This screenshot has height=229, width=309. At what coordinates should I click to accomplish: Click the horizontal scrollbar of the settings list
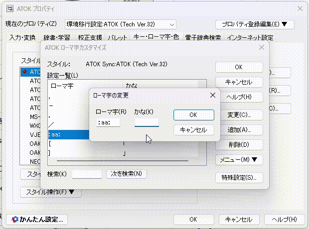[123, 161]
